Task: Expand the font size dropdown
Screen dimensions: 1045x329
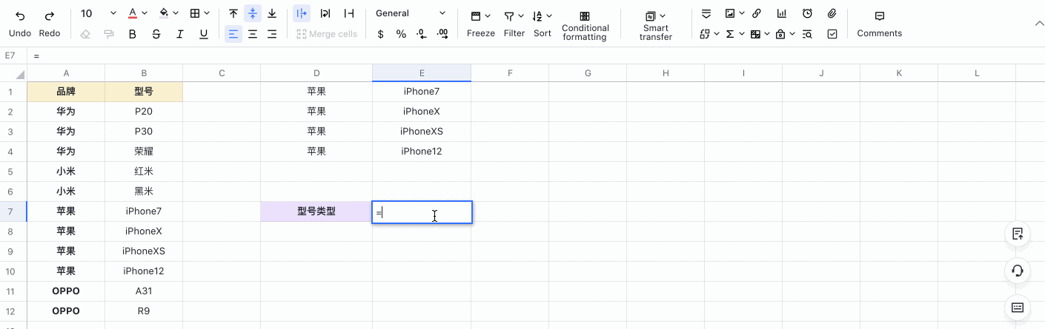Action: 113,13
